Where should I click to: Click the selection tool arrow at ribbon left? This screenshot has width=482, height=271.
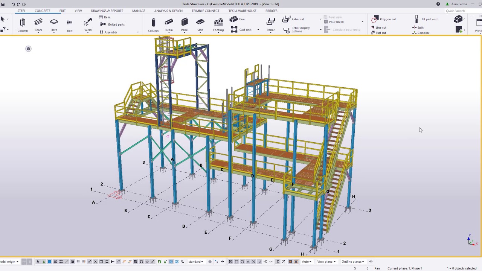tap(3, 19)
